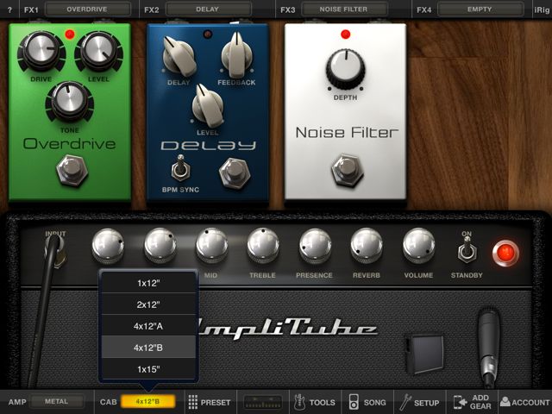Click the Delay pedal LED indicator
Image resolution: width=552 pixels, height=414 pixels.
coord(208,34)
